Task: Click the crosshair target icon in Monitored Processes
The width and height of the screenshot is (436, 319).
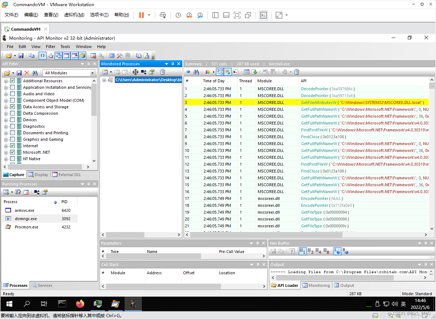Action: click(x=135, y=72)
